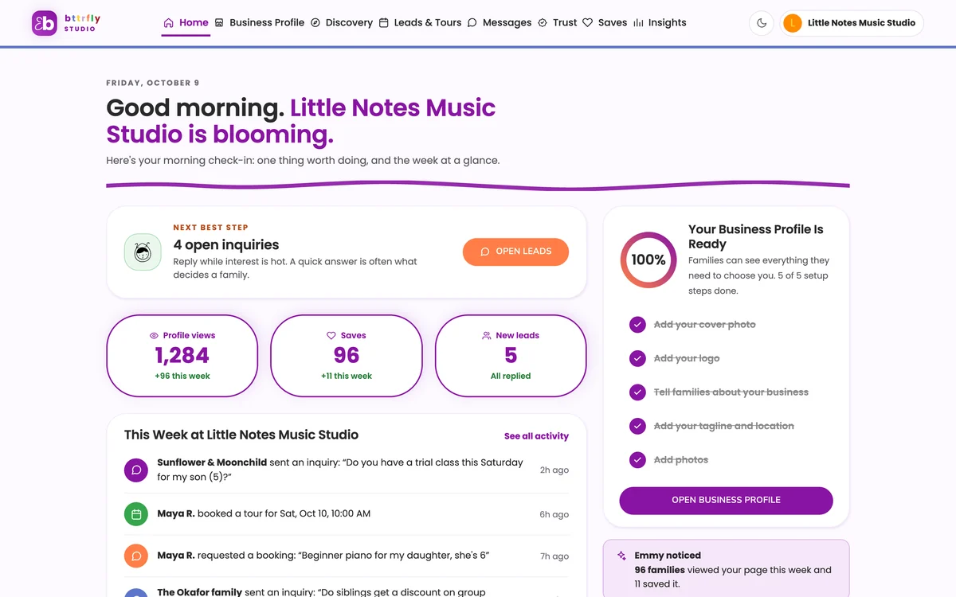956x597 pixels.
Task: Click the 7h ago timestamp
Action: pyautogui.click(x=554, y=556)
